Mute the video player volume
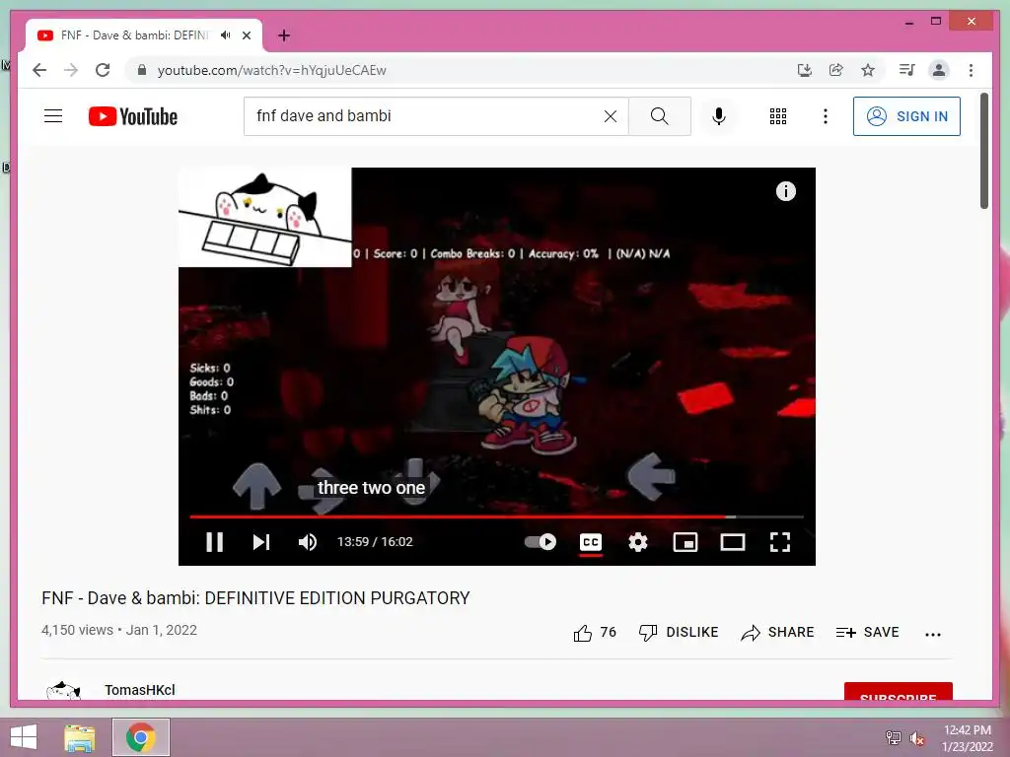This screenshot has width=1010, height=757. coord(308,542)
